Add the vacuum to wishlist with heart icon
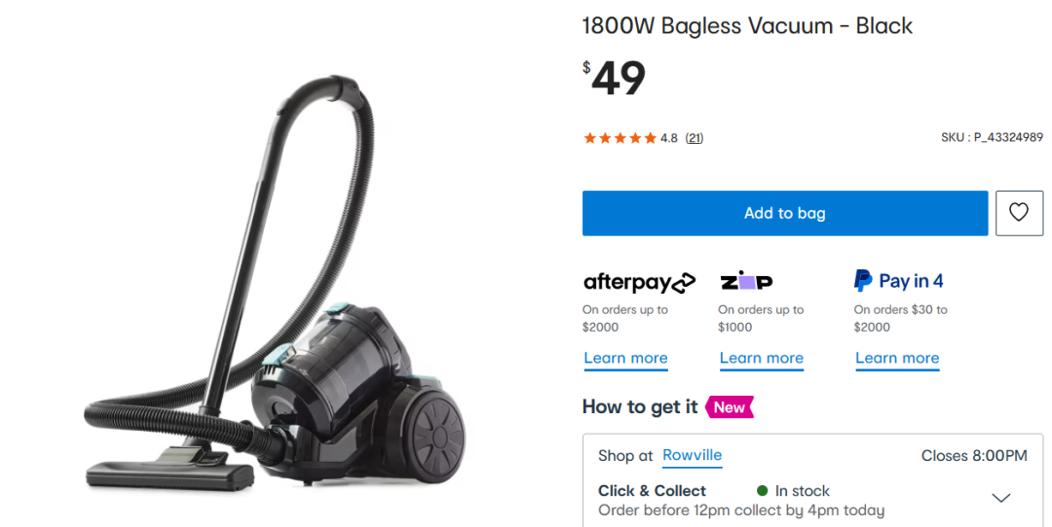 pos(1019,213)
